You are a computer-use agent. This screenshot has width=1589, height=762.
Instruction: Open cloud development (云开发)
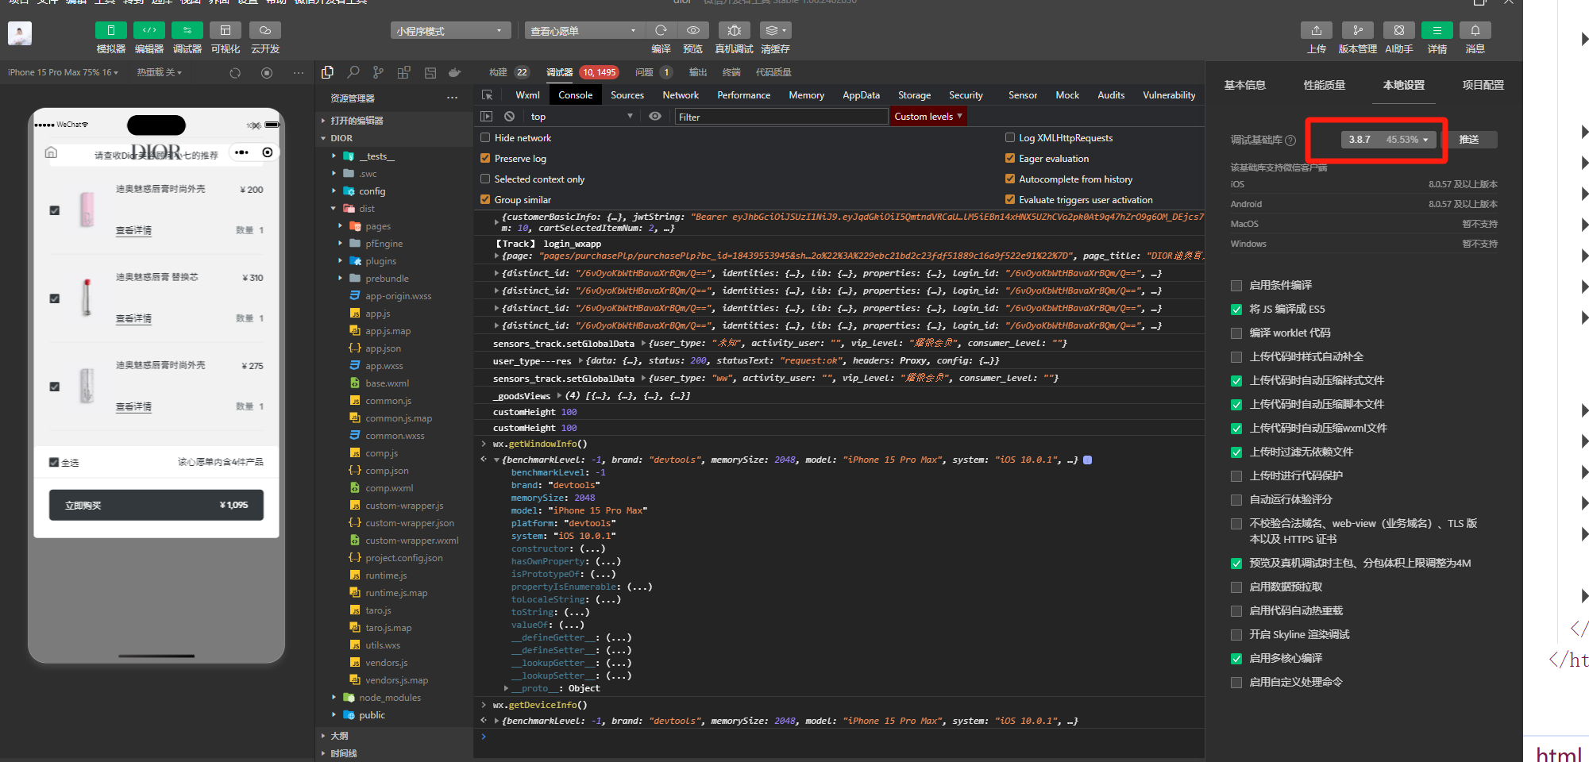[x=265, y=30]
